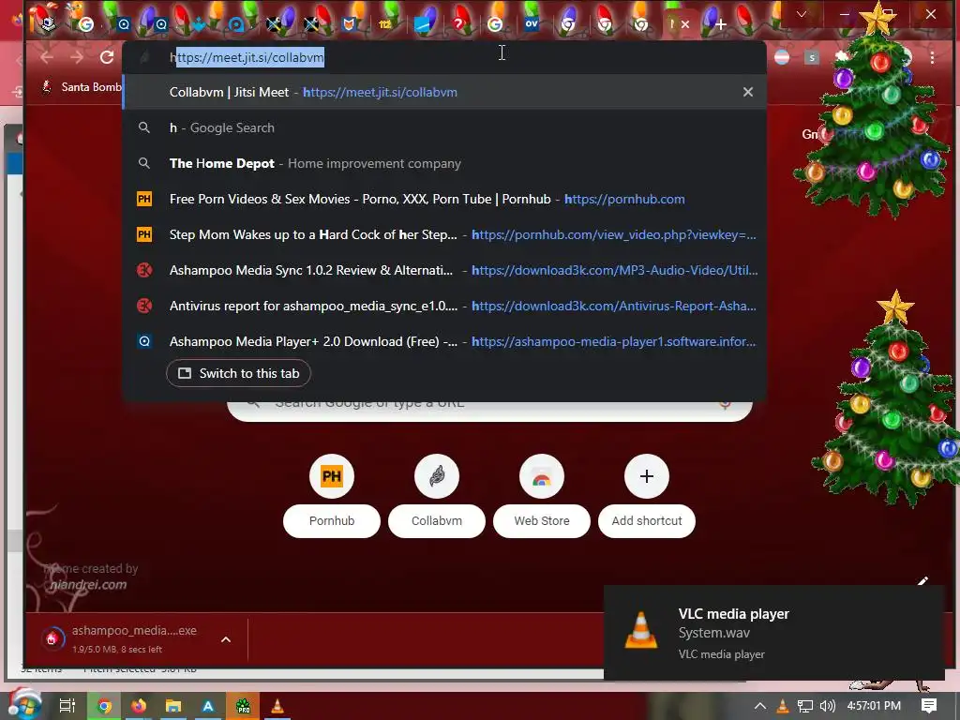Click the Add shortcut plus tile

647,496
